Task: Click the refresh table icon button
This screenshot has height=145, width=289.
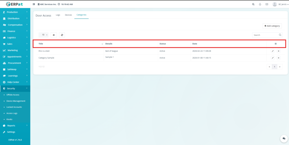Action: click(x=62, y=35)
